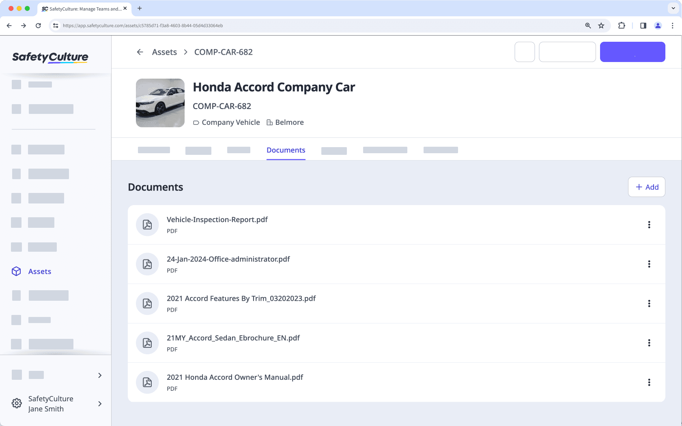Open options for 2021 Honda Accord Owner's Manual.pdf
The width and height of the screenshot is (682, 426).
pos(650,382)
